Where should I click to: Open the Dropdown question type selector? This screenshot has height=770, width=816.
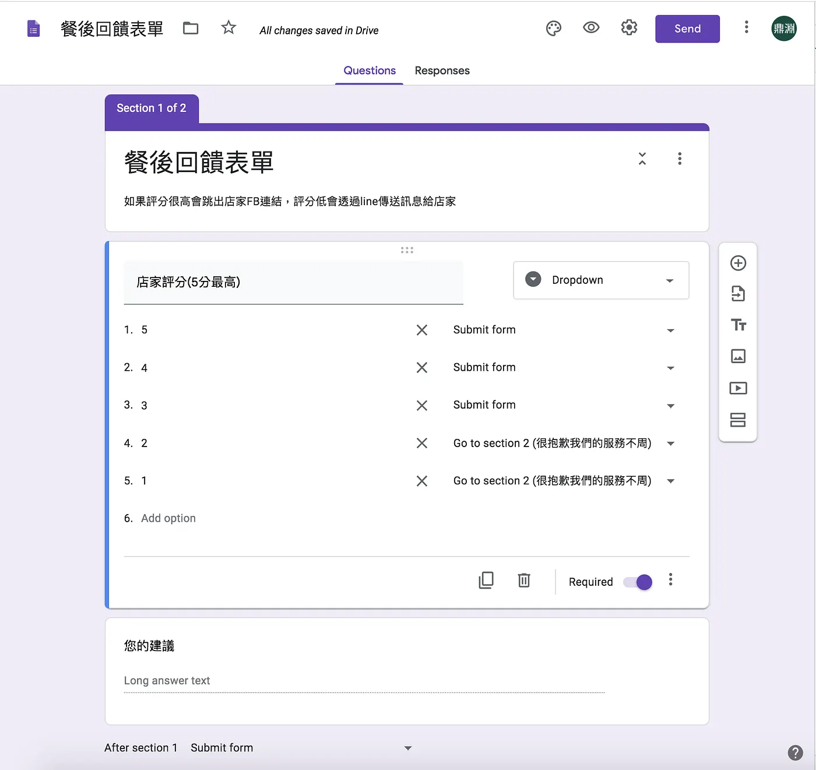[601, 280]
